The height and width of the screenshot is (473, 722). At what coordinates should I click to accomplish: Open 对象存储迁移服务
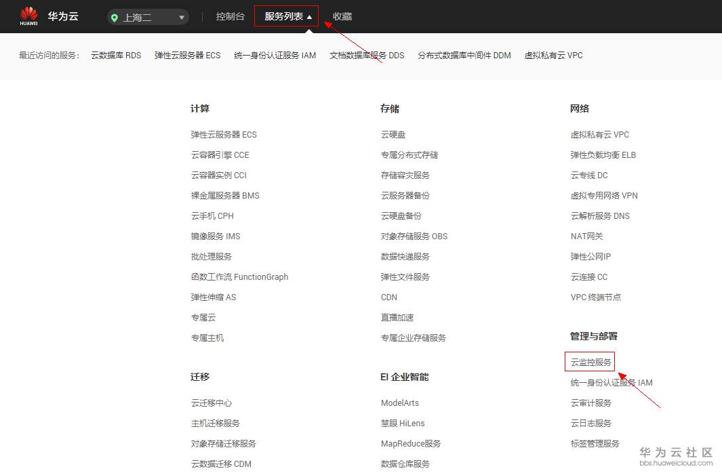223,444
